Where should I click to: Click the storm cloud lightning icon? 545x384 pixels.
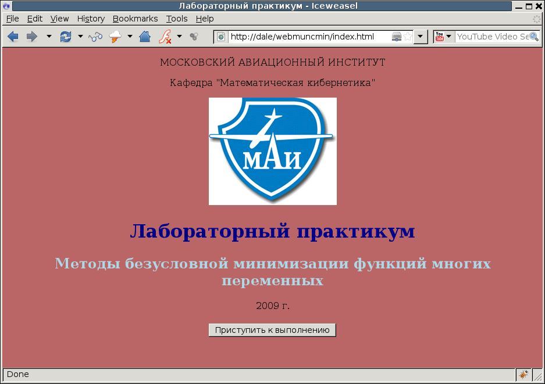[x=115, y=37]
